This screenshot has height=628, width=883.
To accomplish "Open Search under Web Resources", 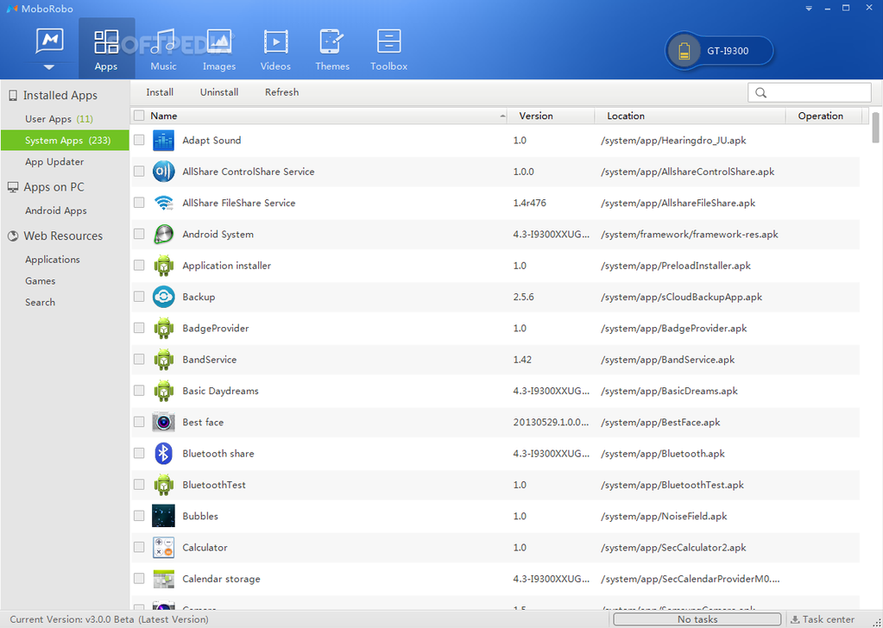I will (x=40, y=302).
